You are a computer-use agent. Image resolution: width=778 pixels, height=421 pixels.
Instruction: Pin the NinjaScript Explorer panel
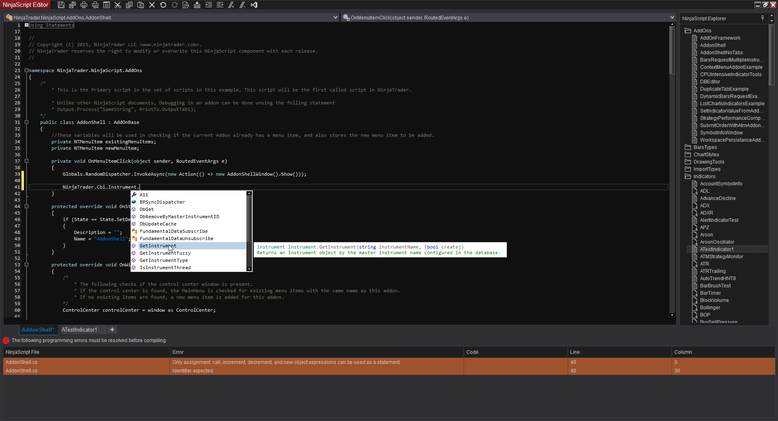click(763, 18)
